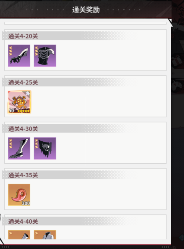Screen dimensions: 184x249
Task: Select the black gauntlet reward in 4-20
Action: pos(19,56)
